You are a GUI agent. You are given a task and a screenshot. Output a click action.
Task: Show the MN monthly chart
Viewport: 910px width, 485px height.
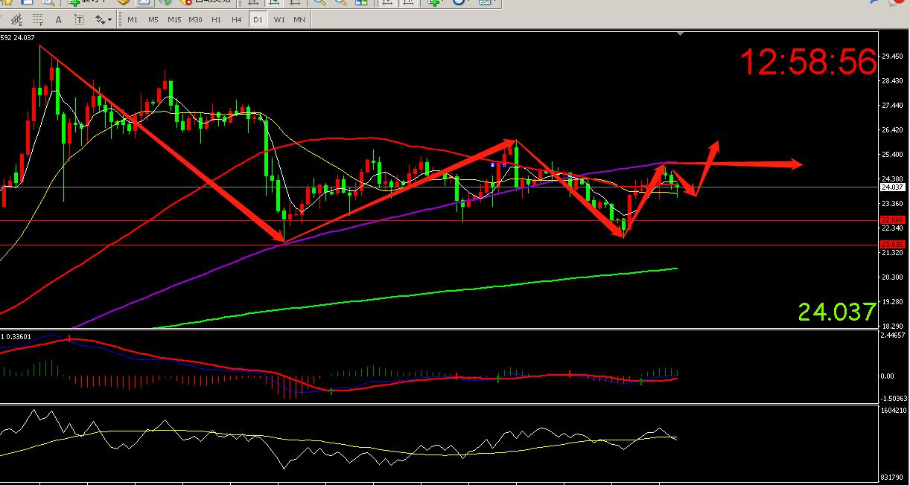(x=299, y=19)
